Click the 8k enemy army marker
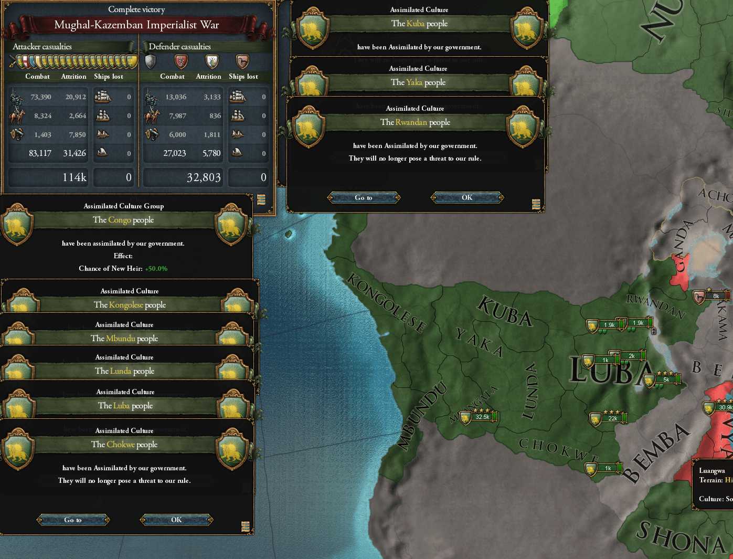 click(x=714, y=296)
